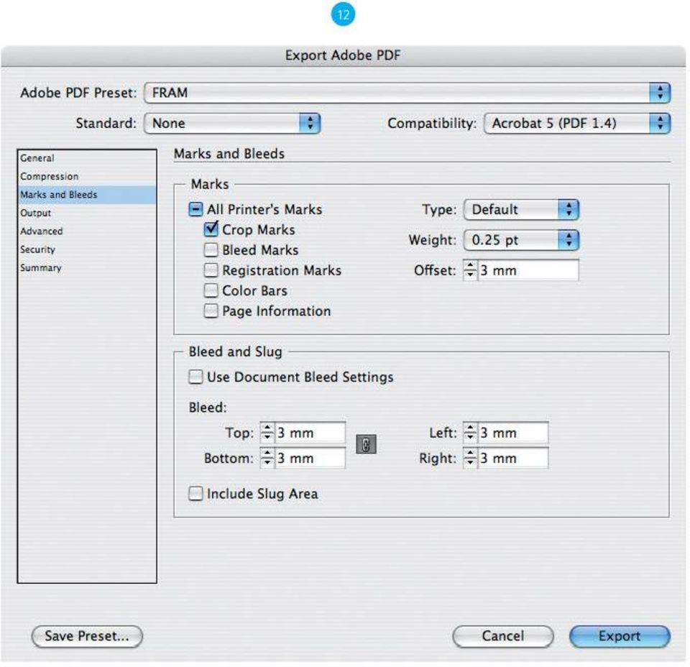Click the Export button
Image resolution: width=690 pixels, height=667 pixels.
620,636
